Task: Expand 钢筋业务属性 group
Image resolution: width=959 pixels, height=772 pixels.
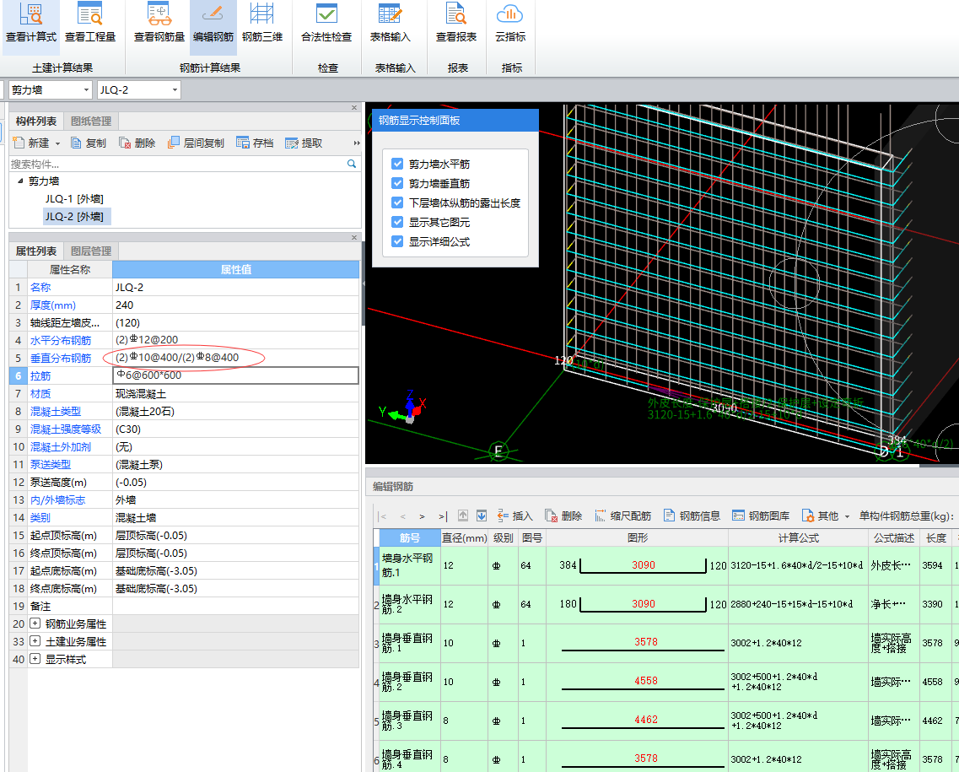Action: point(35,624)
